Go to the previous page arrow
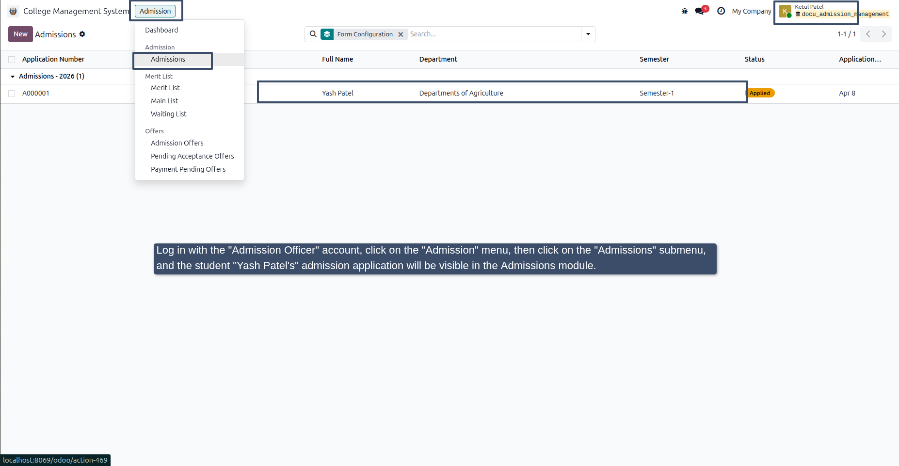 coord(868,34)
